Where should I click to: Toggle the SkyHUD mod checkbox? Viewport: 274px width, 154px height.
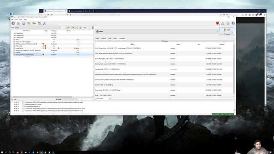click(14, 52)
